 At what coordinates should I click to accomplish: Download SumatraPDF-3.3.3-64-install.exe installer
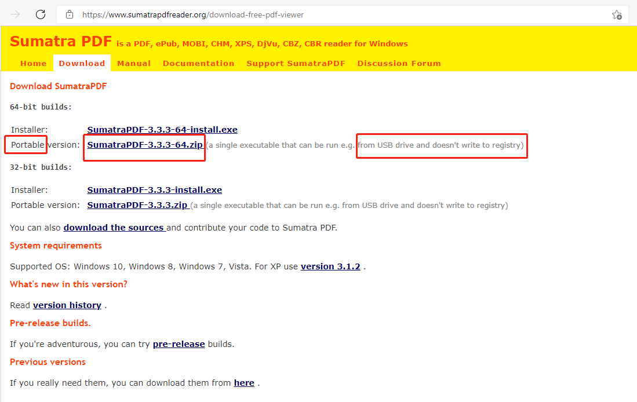tap(162, 130)
